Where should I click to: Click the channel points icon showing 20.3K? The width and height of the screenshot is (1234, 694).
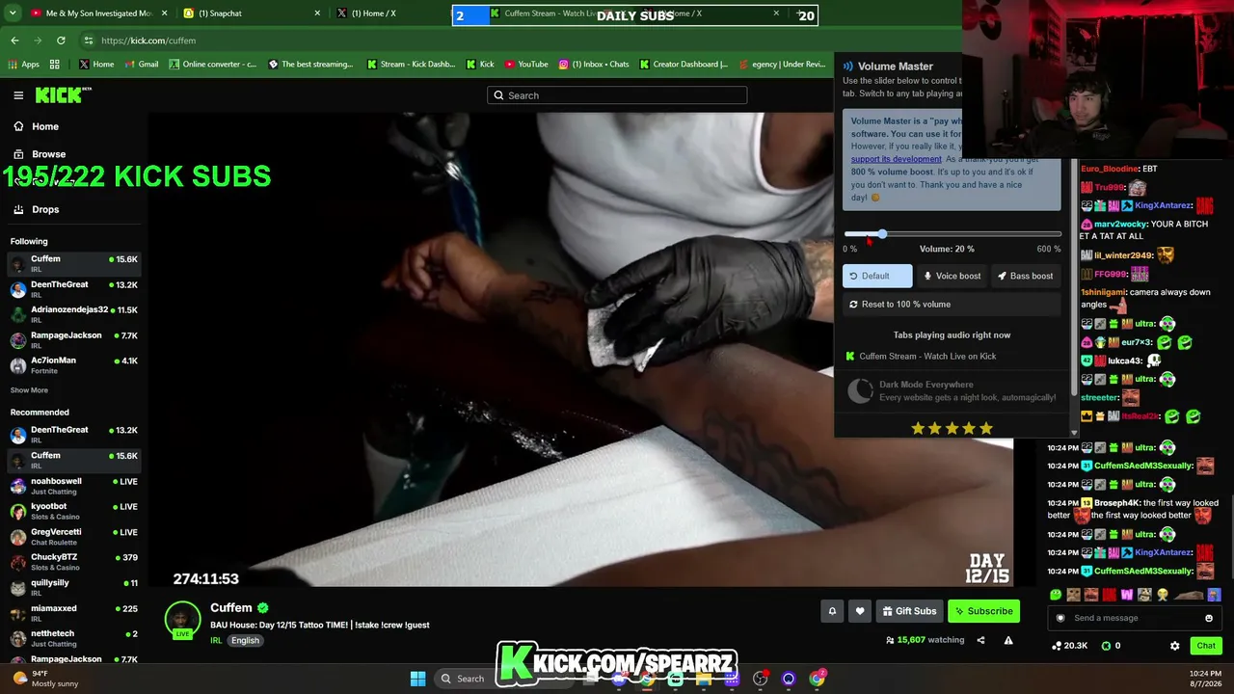[x=1070, y=646]
